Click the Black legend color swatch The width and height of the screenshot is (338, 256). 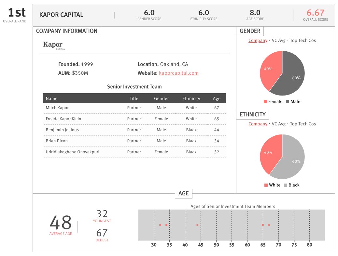[x=286, y=185]
